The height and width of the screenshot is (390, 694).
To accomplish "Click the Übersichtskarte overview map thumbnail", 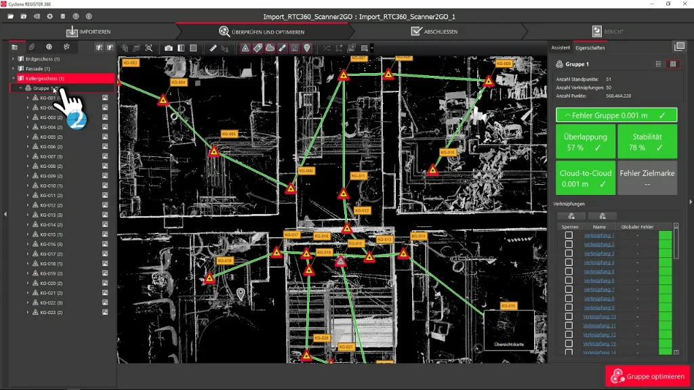I will [508, 330].
